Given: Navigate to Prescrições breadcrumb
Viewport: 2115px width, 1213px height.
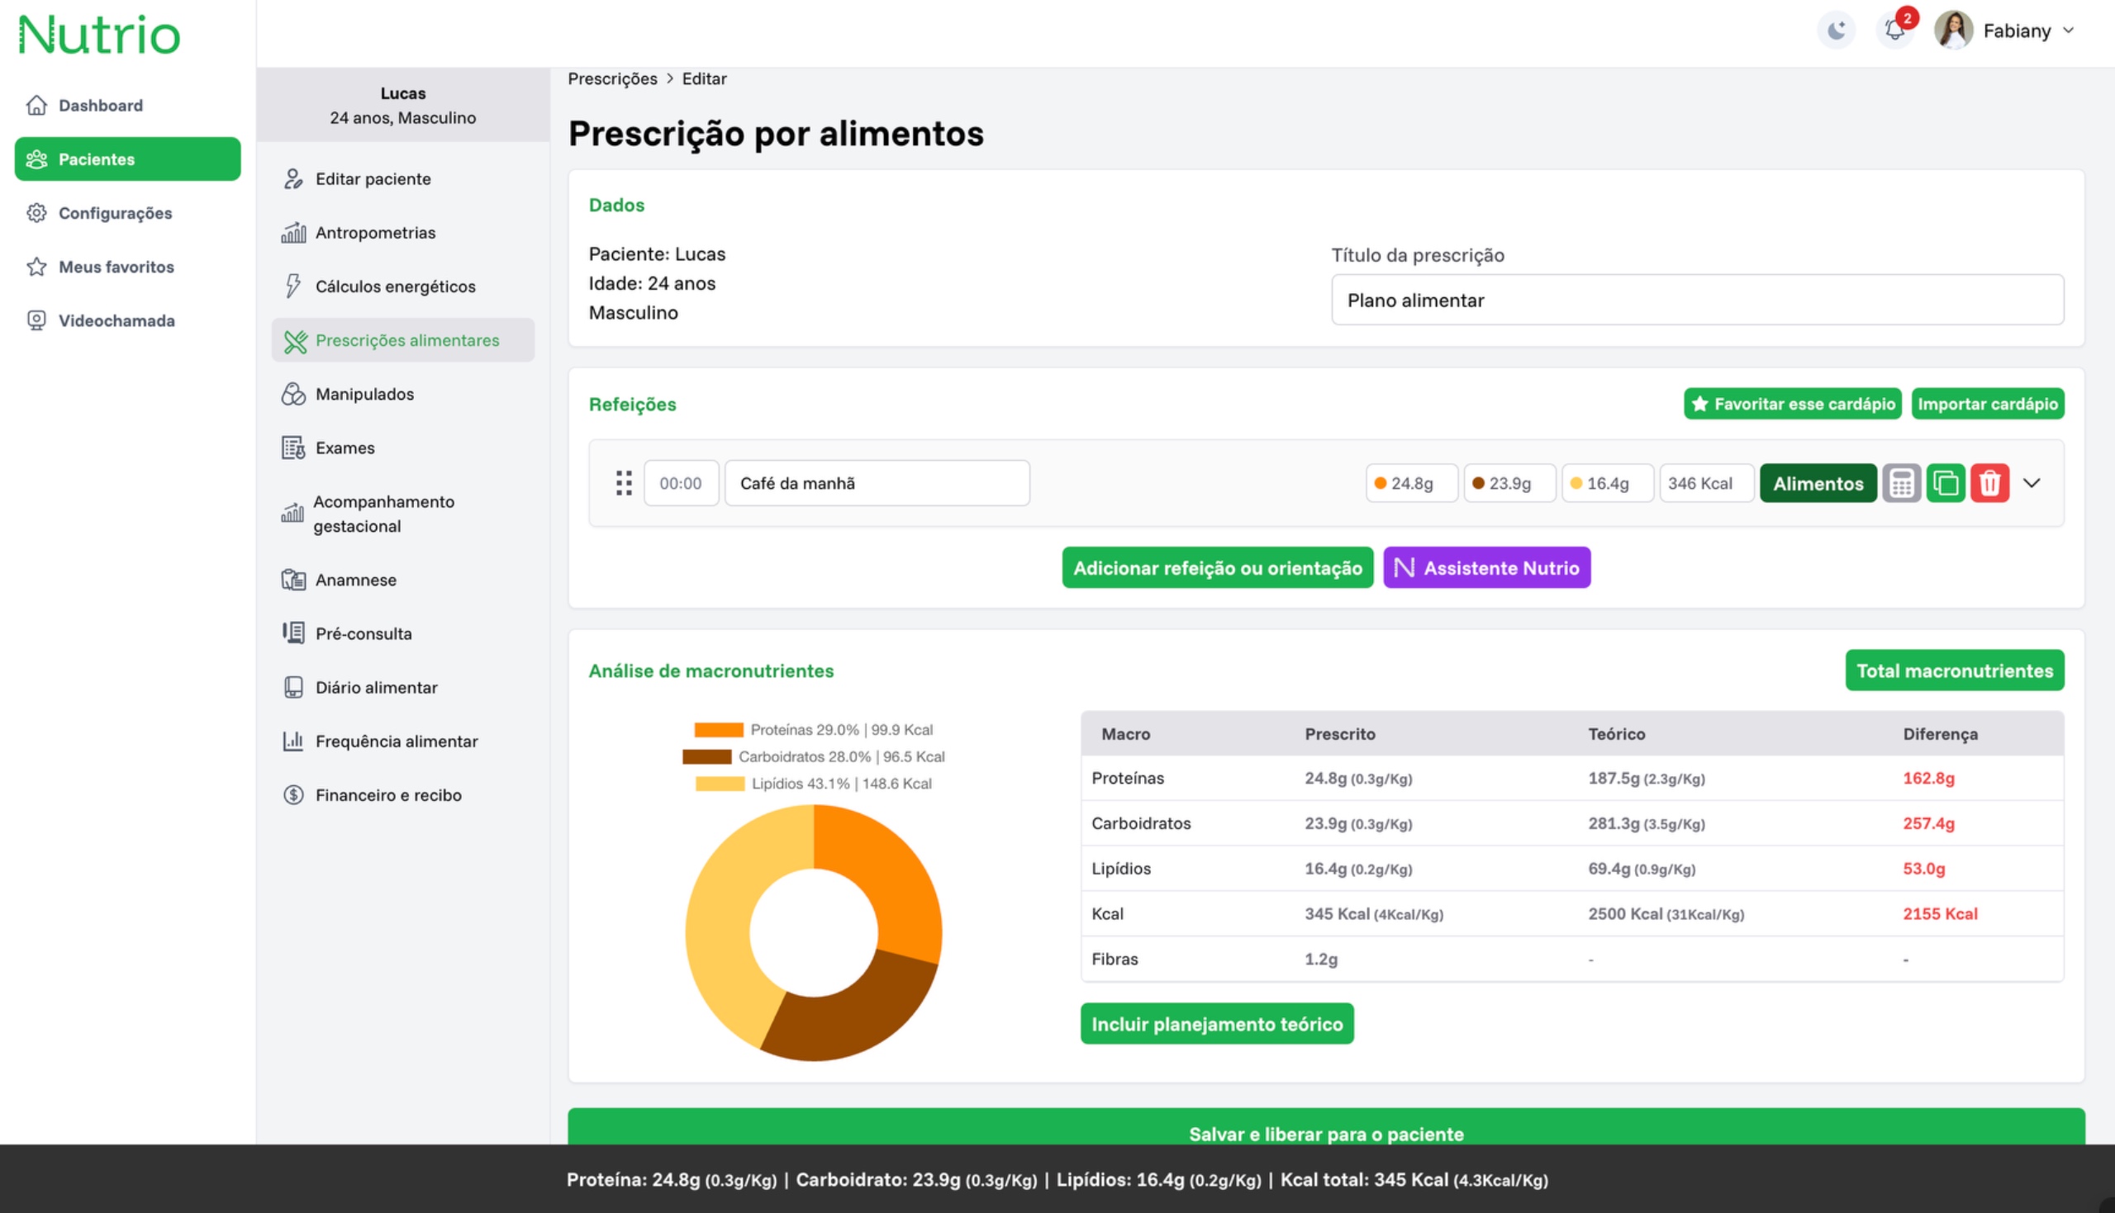Looking at the screenshot, I should coord(612,78).
